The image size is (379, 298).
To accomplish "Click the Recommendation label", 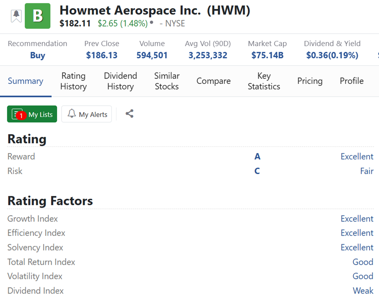I will (x=38, y=43).
